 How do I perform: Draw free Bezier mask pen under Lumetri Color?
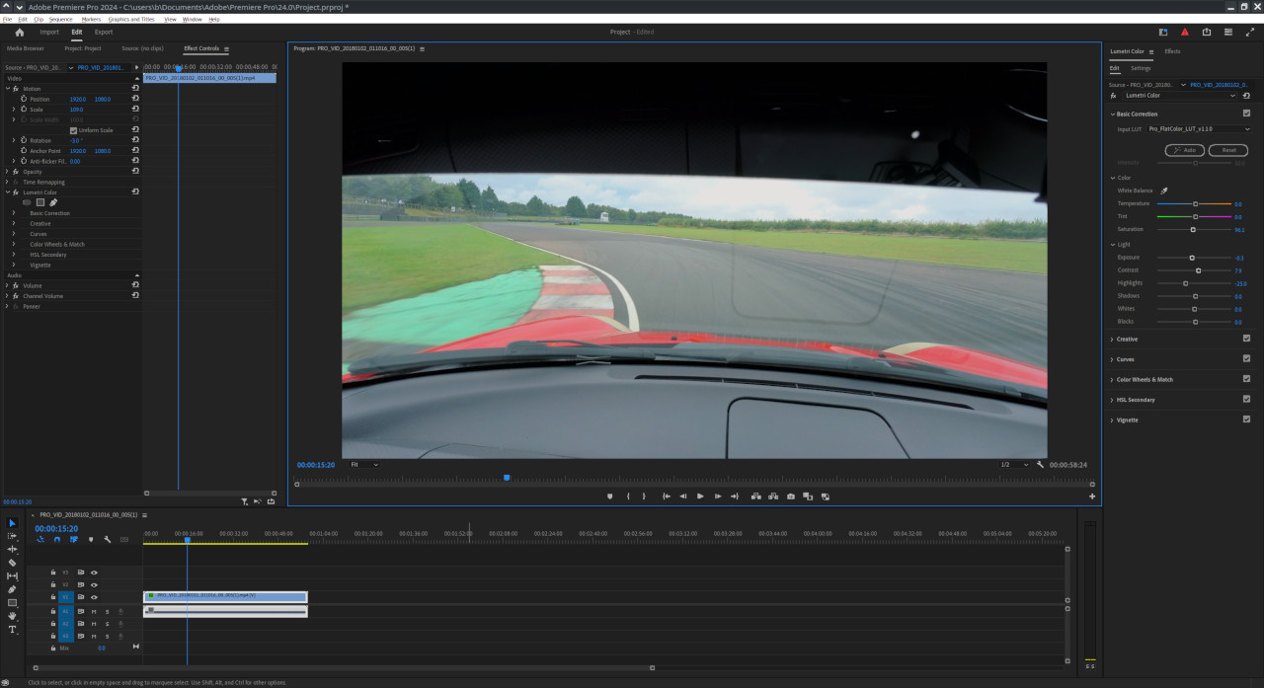pos(53,202)
